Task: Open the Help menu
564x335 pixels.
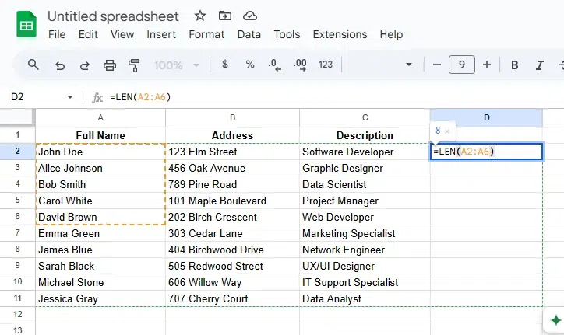Action: click(x=391, y=34)
